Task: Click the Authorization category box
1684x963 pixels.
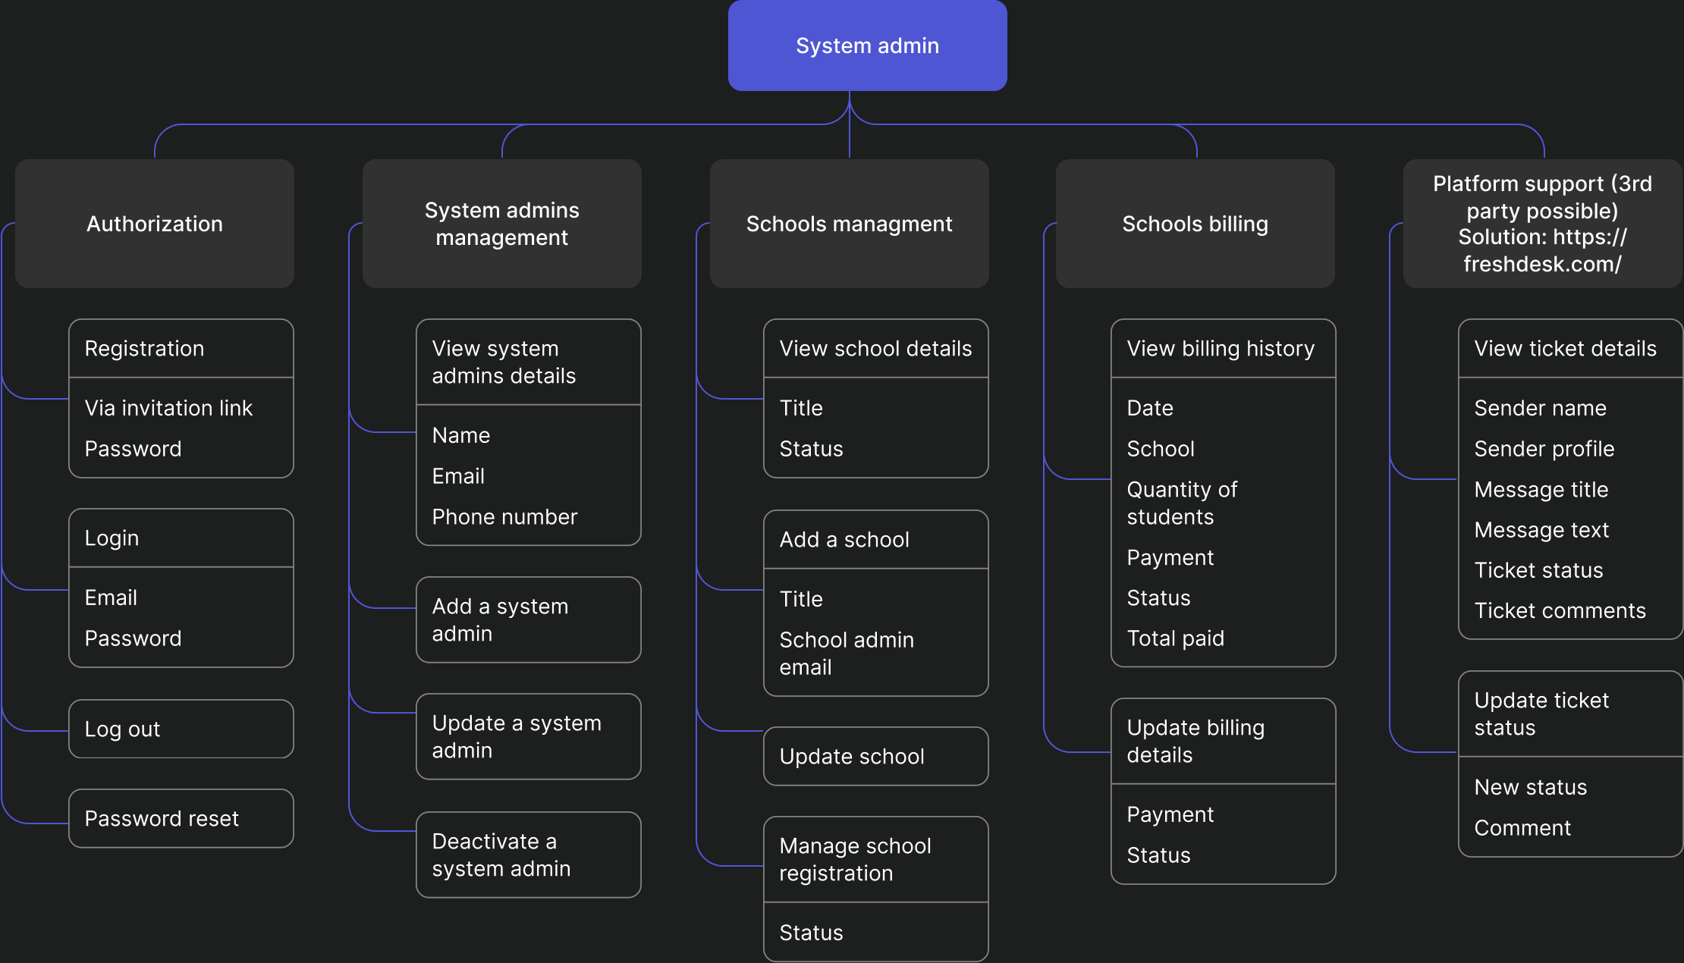Action: tap(154, 224)
